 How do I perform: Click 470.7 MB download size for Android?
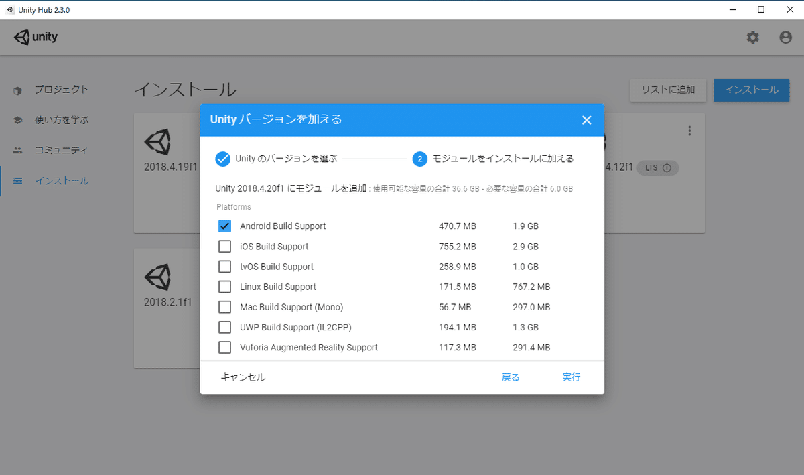pyautogui.click(x=458, y=226)
